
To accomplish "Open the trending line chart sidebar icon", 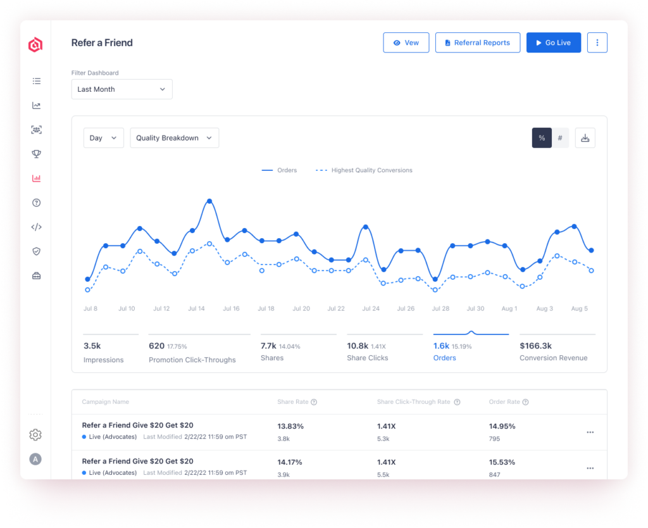I will (x=36, y=106).
